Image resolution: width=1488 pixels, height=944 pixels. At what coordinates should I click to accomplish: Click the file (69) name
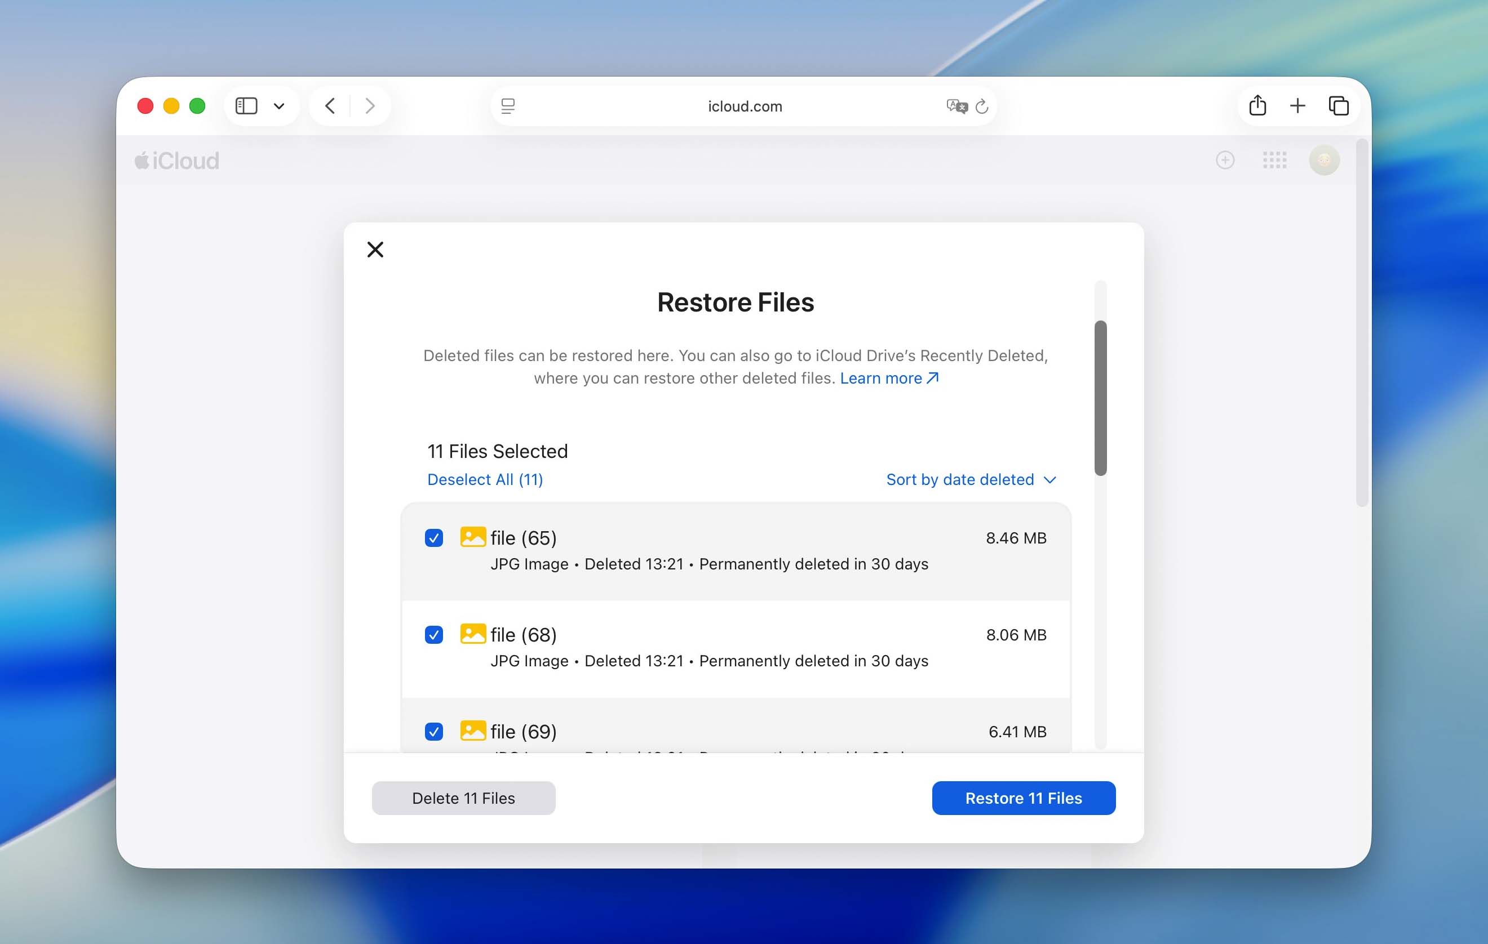pyautogui.click(x=524, y=732)
